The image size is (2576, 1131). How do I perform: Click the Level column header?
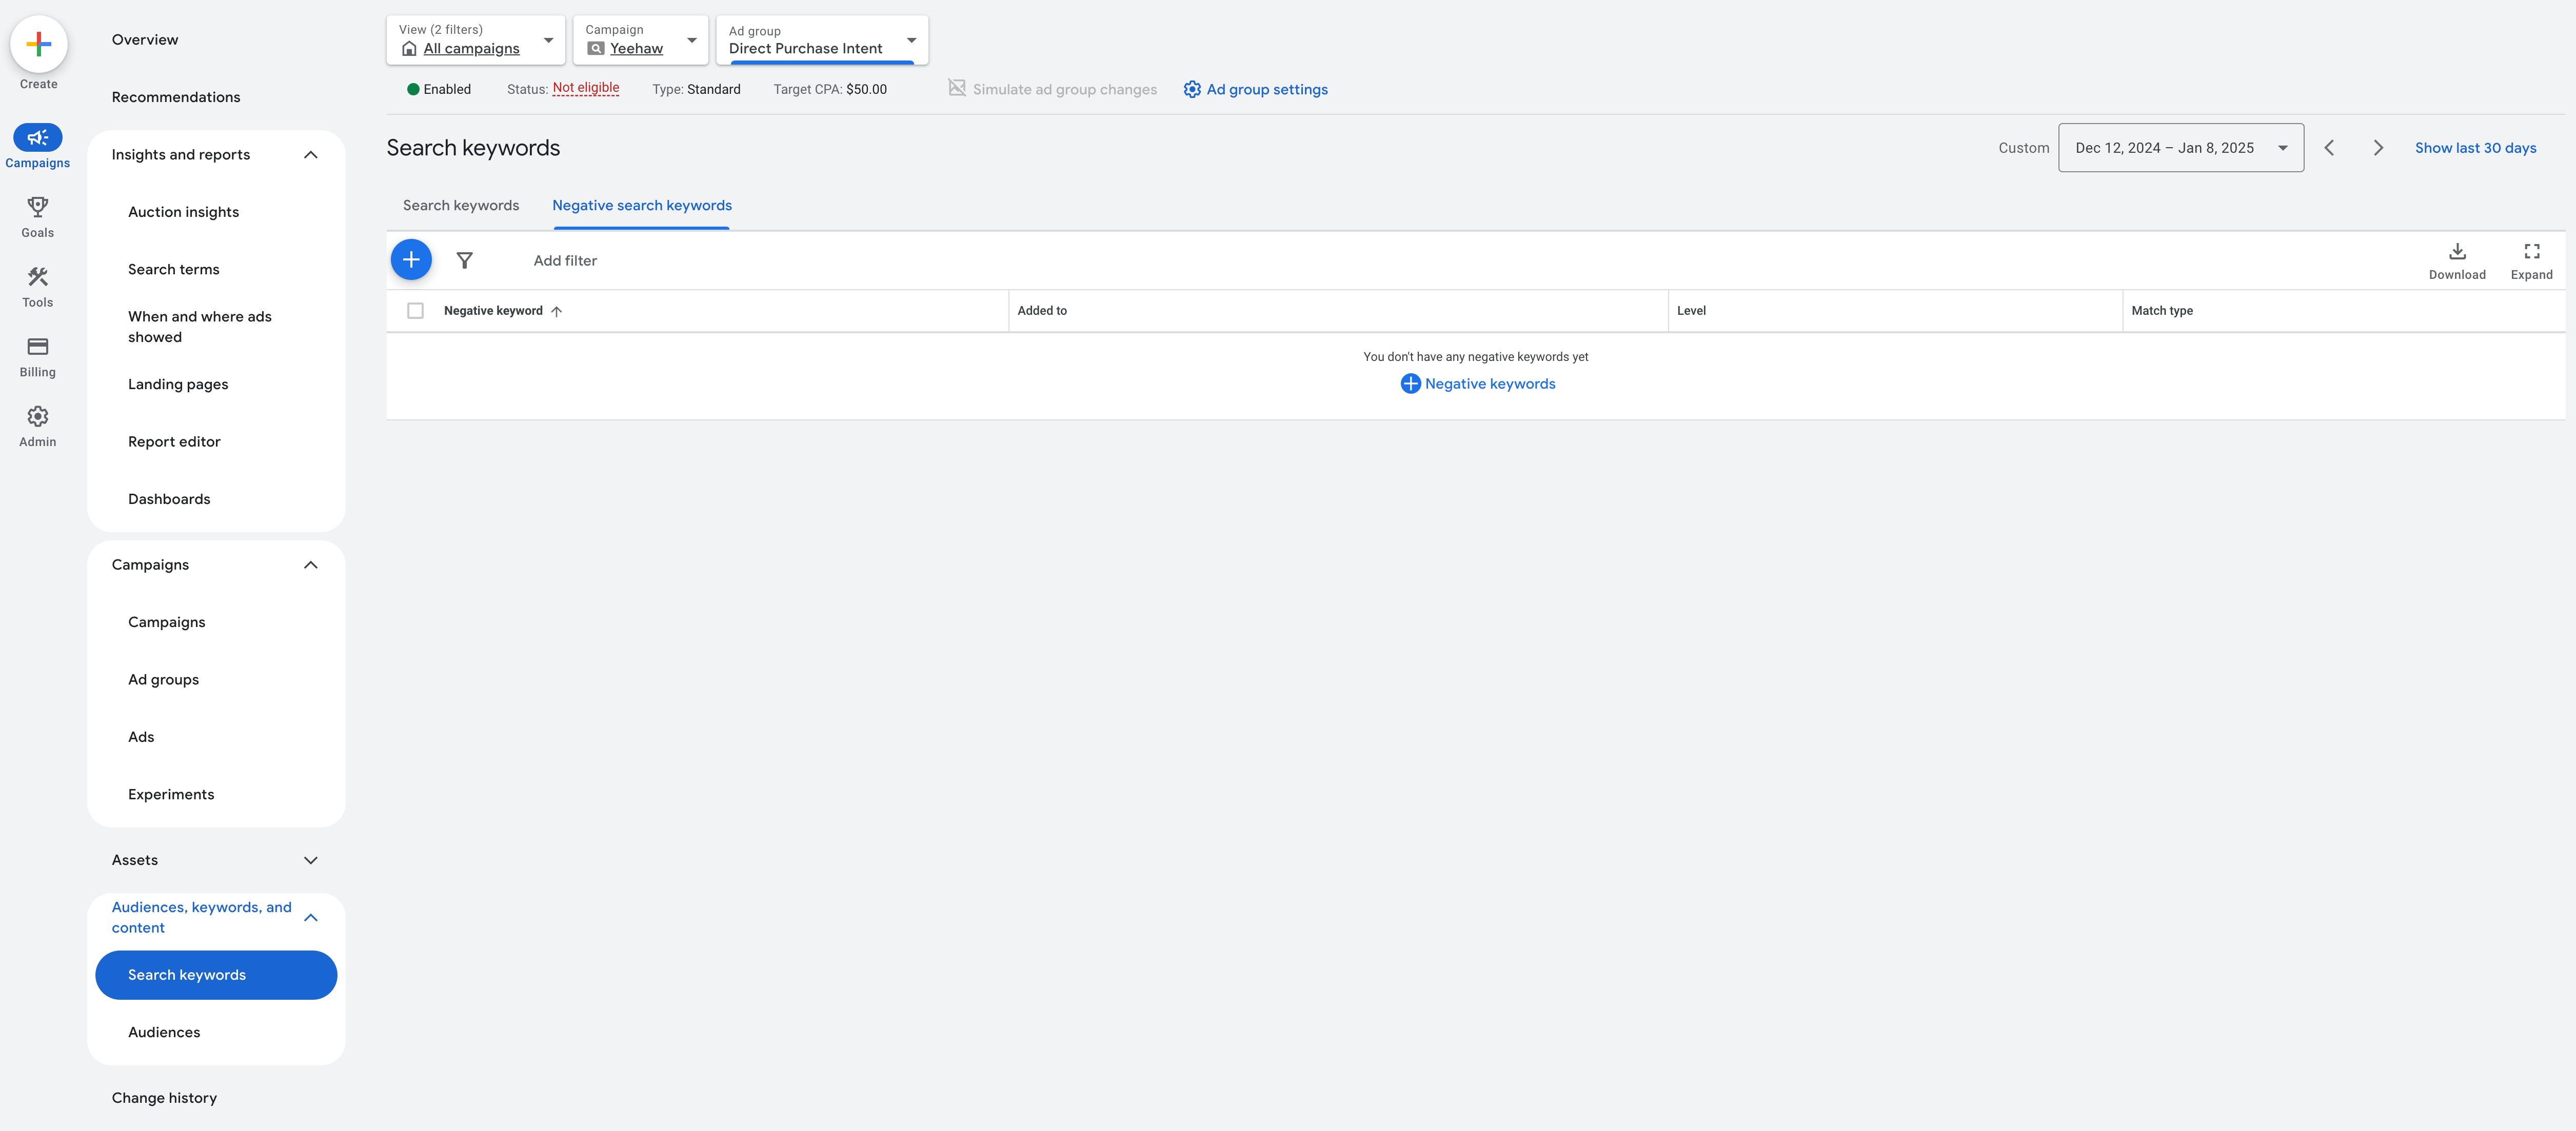click(1691, 311)
